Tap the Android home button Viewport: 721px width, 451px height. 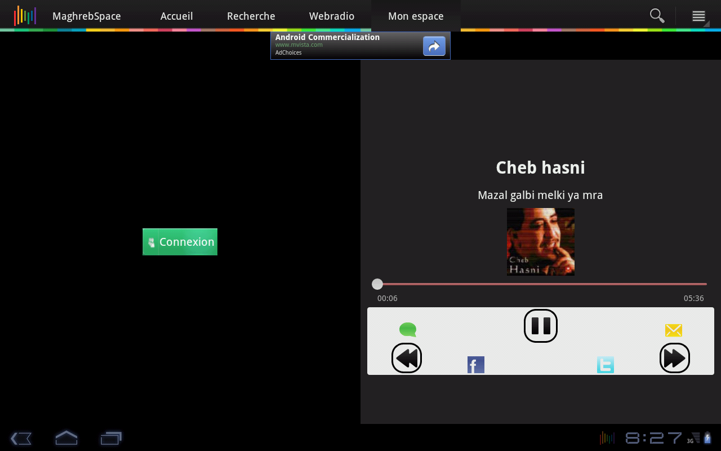point(66,438)
